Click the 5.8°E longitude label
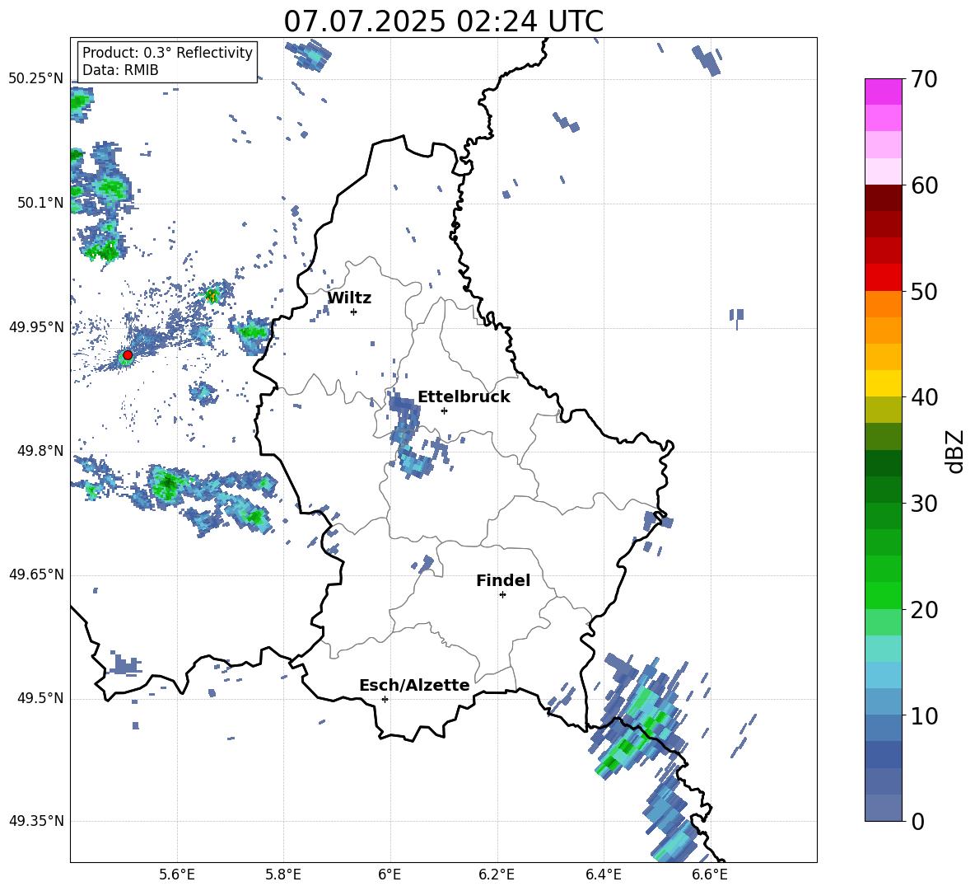 (283, 875)
